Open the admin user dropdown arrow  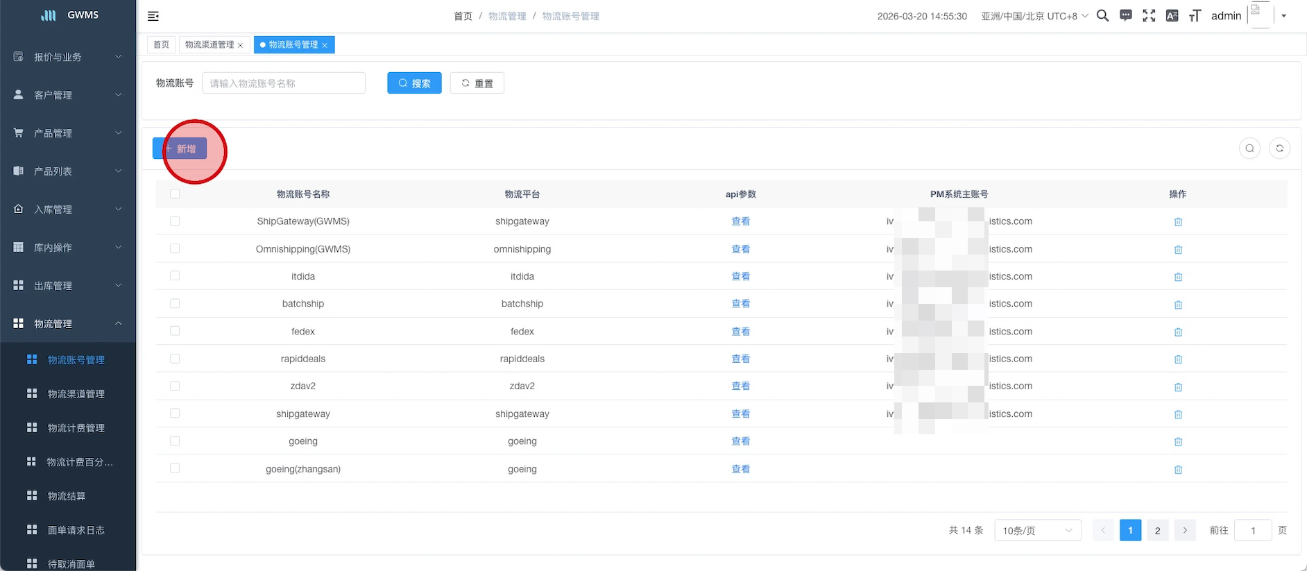pos(1283,16)
